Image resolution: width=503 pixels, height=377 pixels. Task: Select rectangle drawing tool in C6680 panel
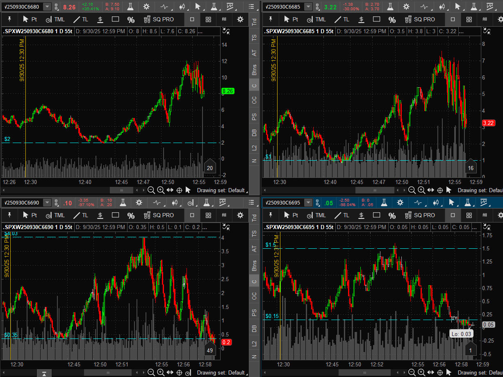click(x=115, y=19)
